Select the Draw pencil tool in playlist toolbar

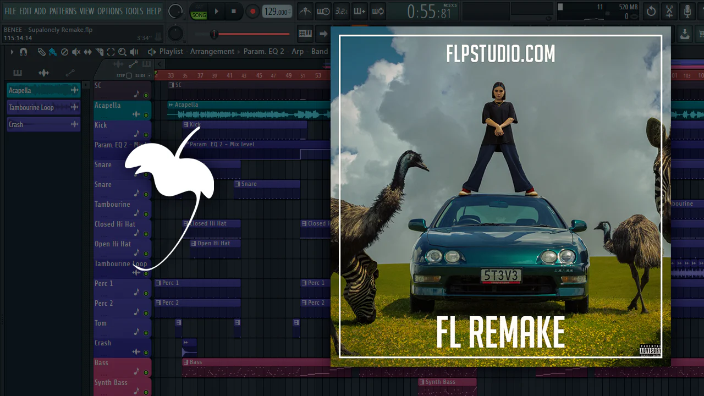41,52
